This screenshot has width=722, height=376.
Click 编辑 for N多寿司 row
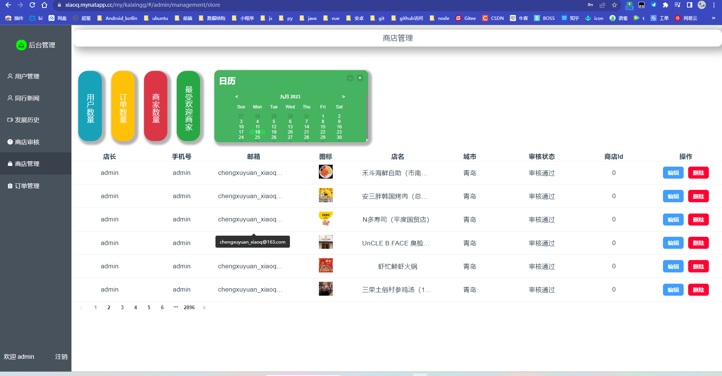coord(673,220)
